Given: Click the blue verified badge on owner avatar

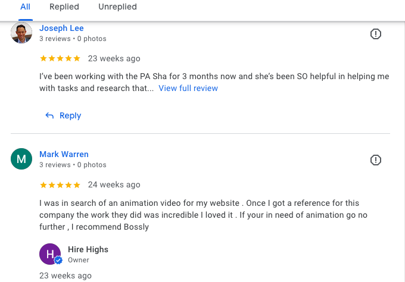Looking at the screenshot, I should click(58, 261).
